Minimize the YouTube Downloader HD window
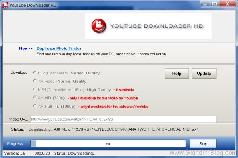Viewport: 238px width, 158px height. coord(205,4)
